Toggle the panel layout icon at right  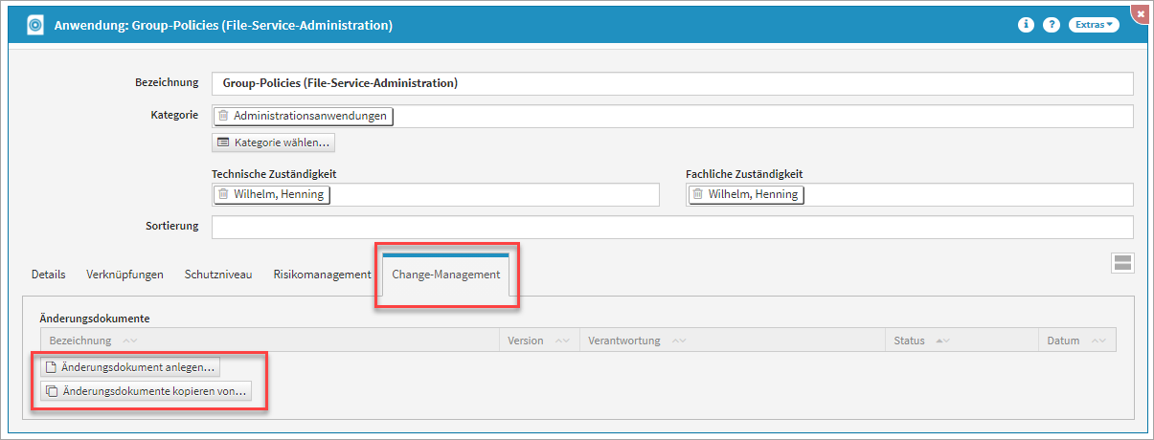pos(1122,263)
